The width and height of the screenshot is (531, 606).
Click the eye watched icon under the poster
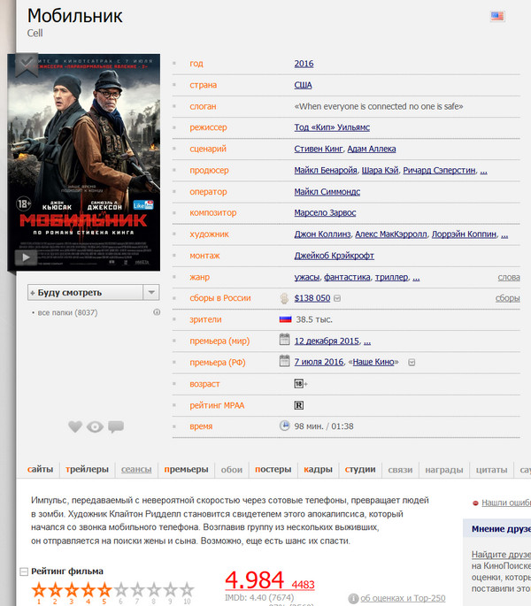pyautogui.click(x=96, y=426)
